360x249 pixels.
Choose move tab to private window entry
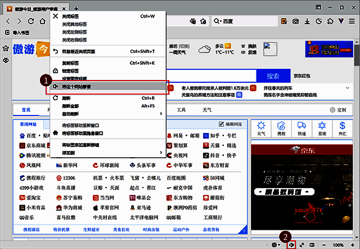[x=108, y=134]
